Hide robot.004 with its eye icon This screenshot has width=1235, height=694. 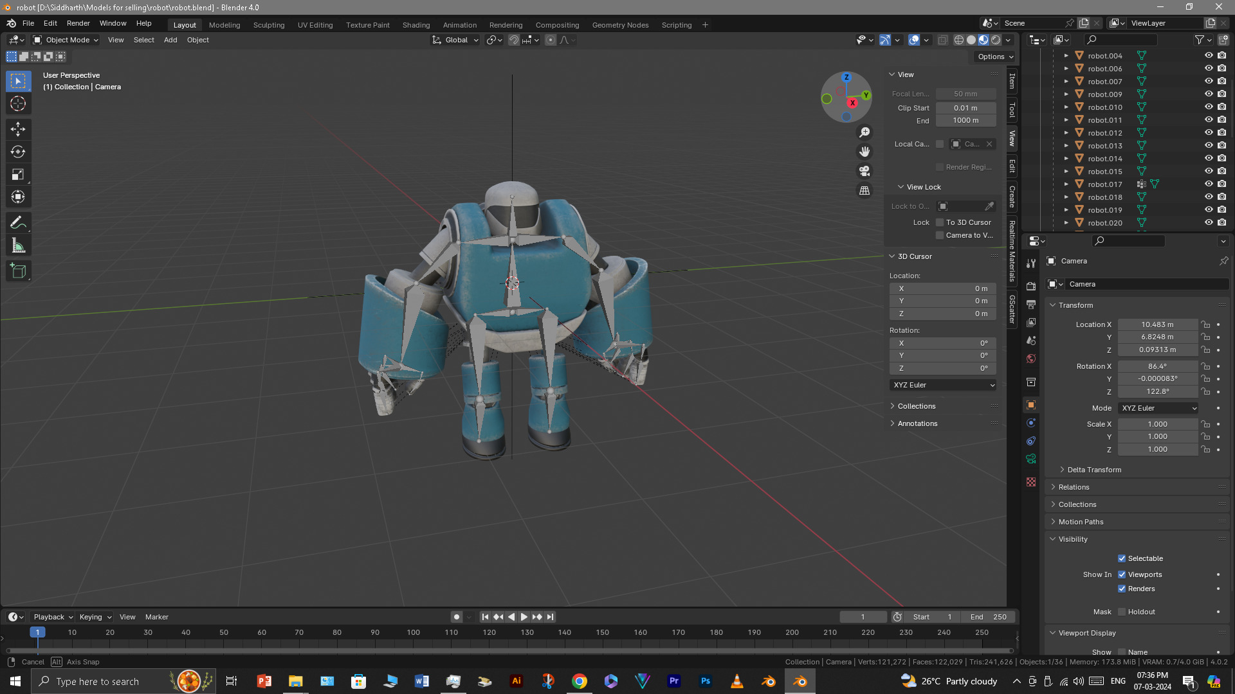pos(1209,56)
